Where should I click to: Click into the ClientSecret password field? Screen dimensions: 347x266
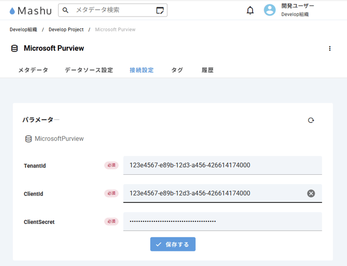tap(222, 221)
